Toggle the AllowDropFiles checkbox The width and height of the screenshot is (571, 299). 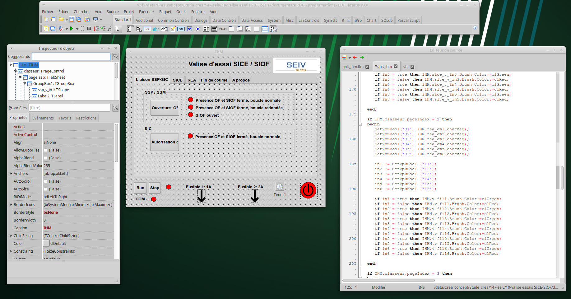(x=46, y=150)
